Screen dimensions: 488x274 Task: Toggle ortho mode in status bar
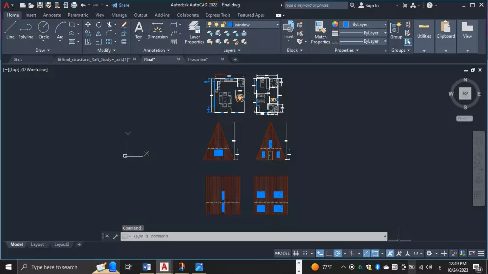coord(328,253)
